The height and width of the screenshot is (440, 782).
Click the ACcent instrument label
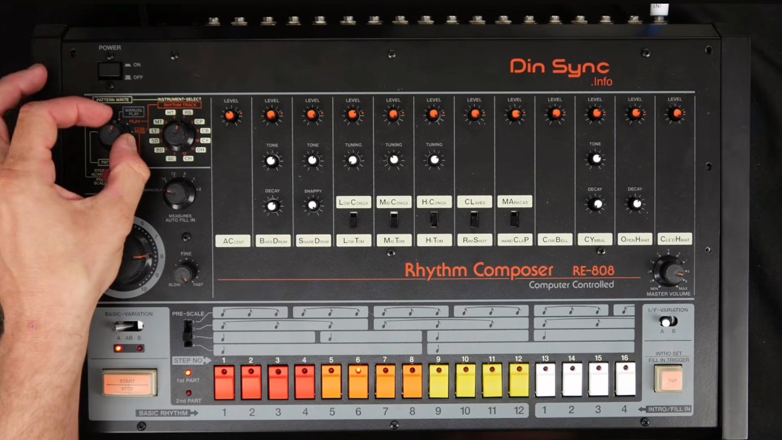point(233,241)
